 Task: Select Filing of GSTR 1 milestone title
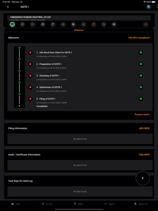point(46,99)
